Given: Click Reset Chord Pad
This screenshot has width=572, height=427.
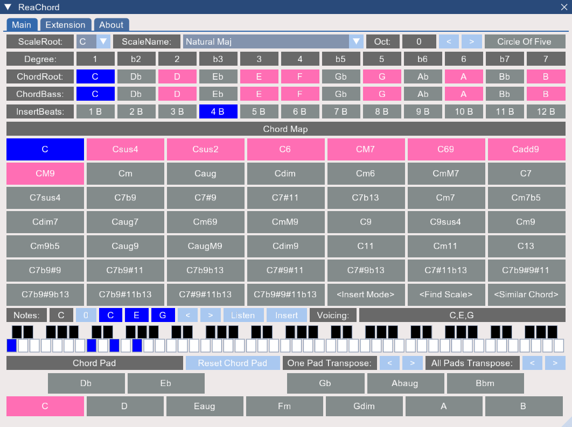Looking at the screenshot, I should pyautogui.click(x=232, y=363).
